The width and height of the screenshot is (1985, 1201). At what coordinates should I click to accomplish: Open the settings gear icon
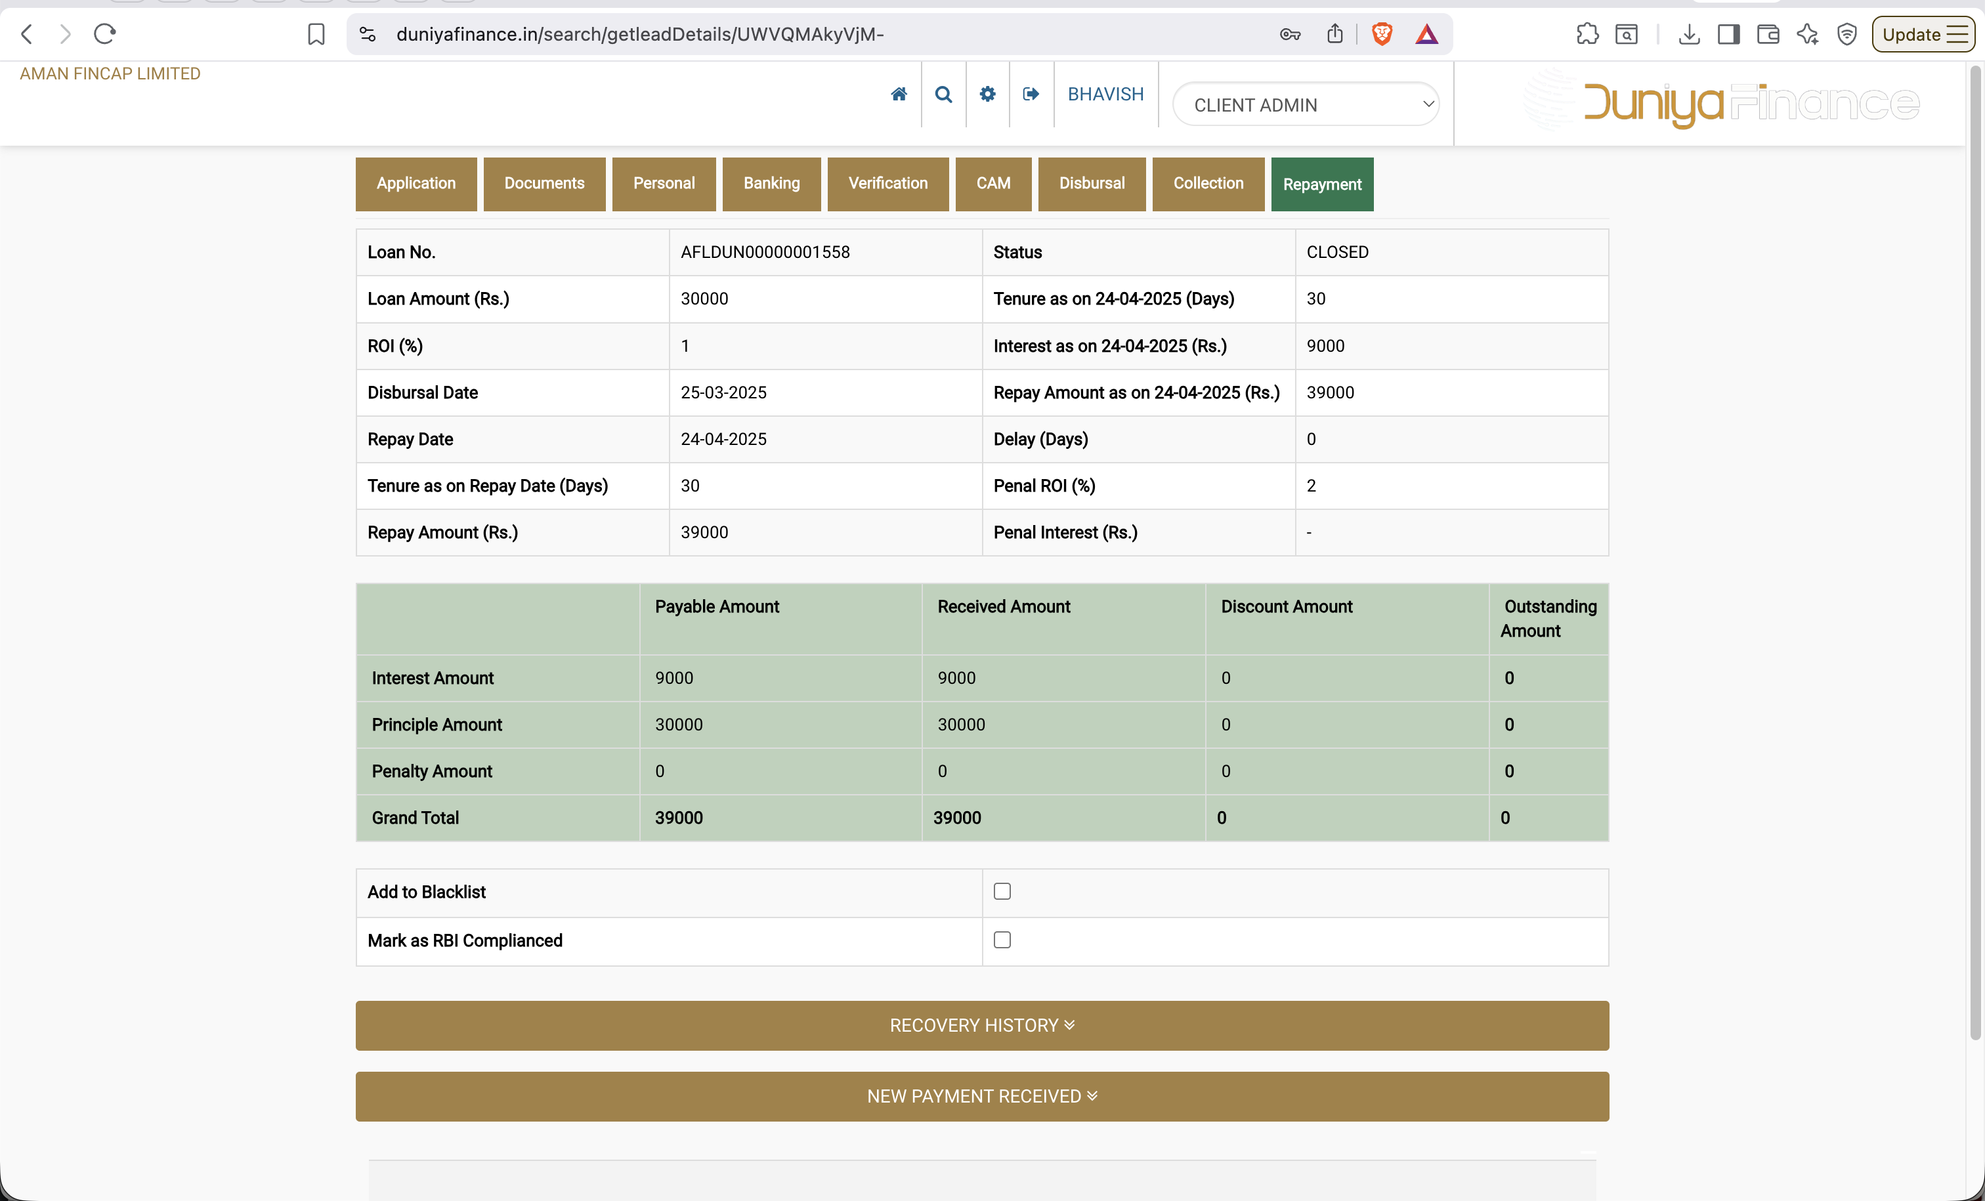(988, 95)
